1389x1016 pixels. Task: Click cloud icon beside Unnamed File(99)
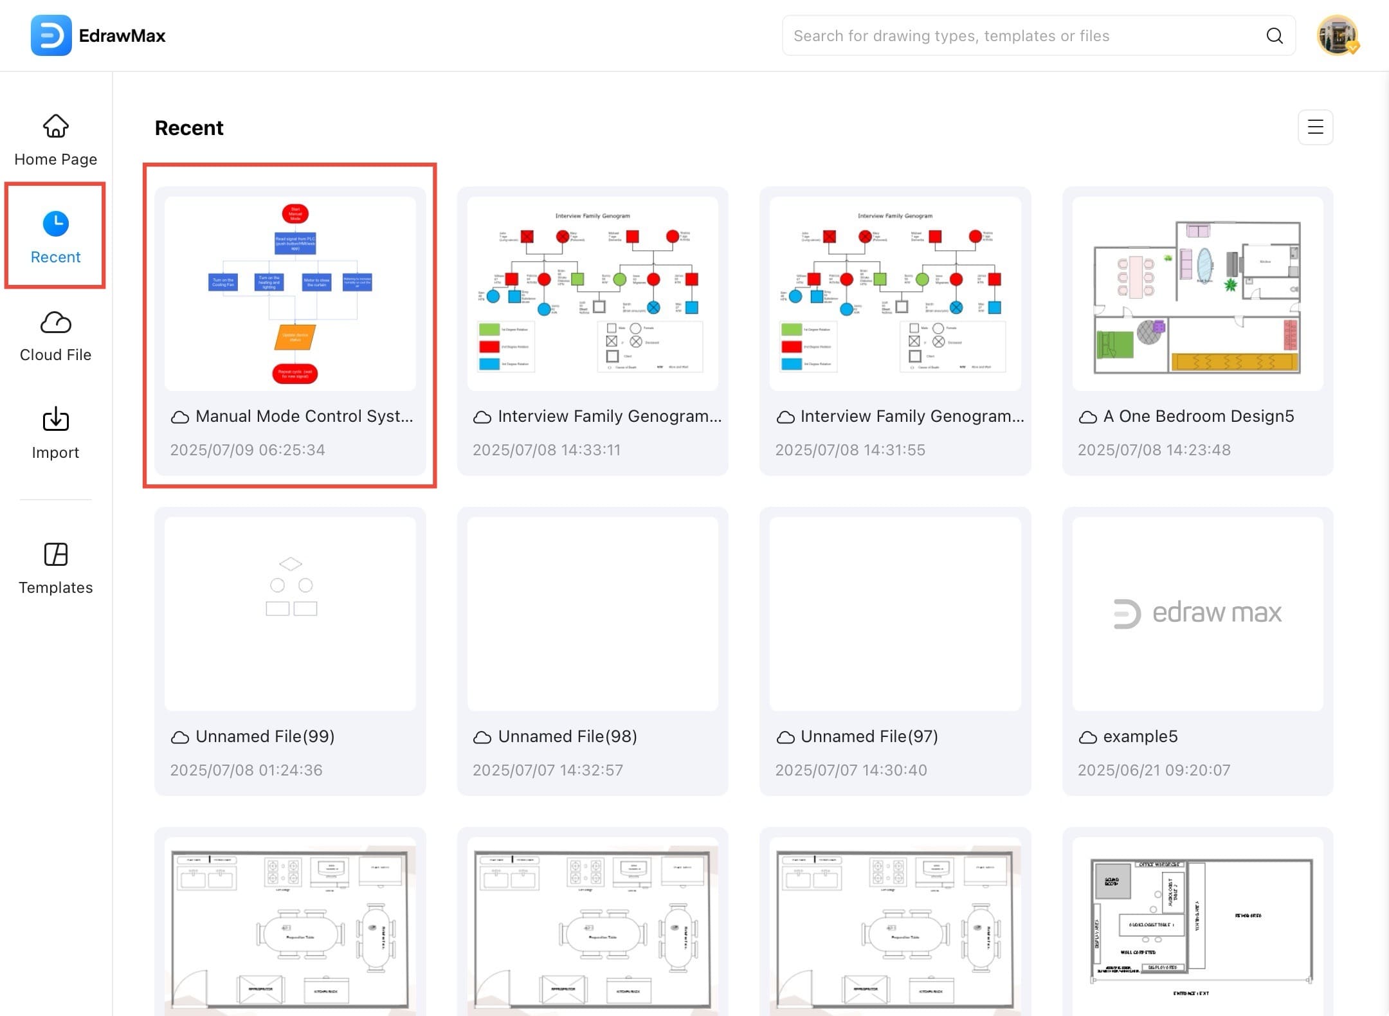coord(179,738)
